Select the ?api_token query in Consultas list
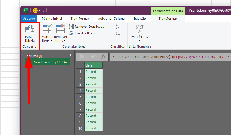The width and height of the screenshot is (231, 135). (x=47, y=62)
